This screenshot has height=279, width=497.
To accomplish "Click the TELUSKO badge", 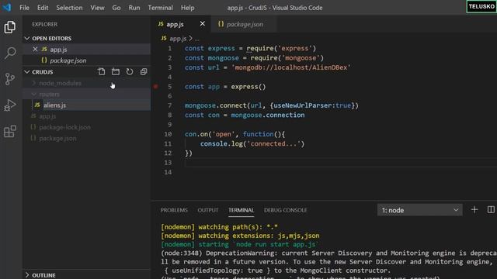I will coord(481,7).
